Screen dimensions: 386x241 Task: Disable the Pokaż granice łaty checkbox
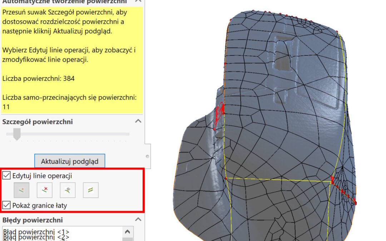6,205
